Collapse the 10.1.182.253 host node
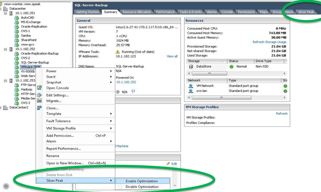Screen dimensions: 321x192 6,81
